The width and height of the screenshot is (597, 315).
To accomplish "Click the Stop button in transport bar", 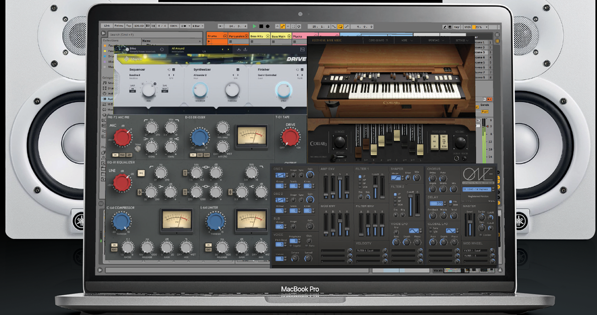I will click(x=261, y=26).
